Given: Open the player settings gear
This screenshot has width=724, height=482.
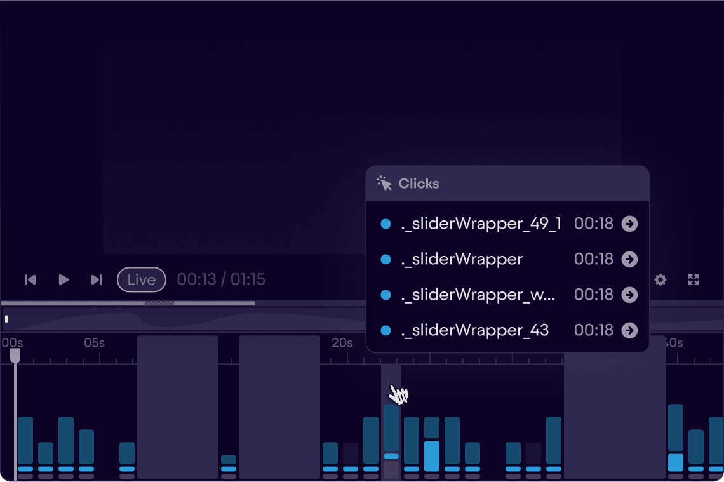Looking at the screenshot, I should coord(660,279).
